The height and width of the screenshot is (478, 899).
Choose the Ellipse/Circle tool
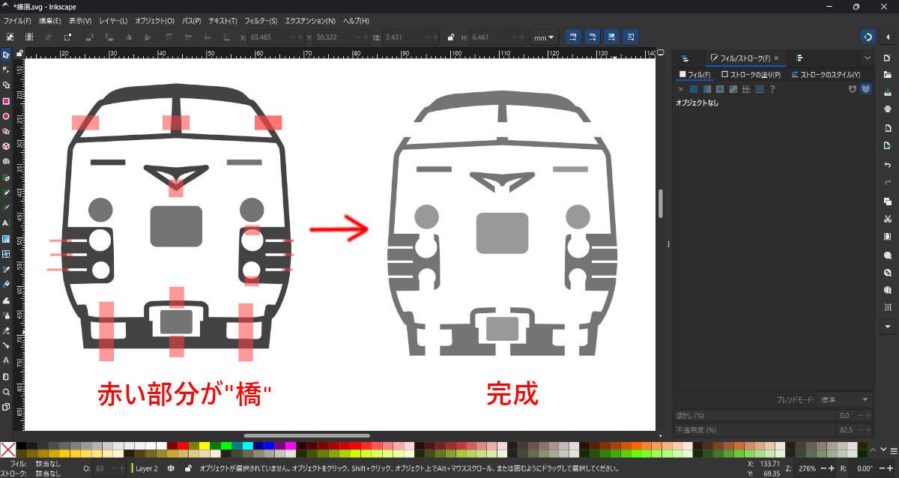[x=6, y=116]
